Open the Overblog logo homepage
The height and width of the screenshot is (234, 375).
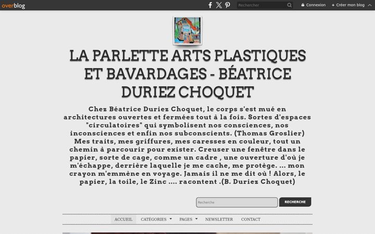coord(14,5)
